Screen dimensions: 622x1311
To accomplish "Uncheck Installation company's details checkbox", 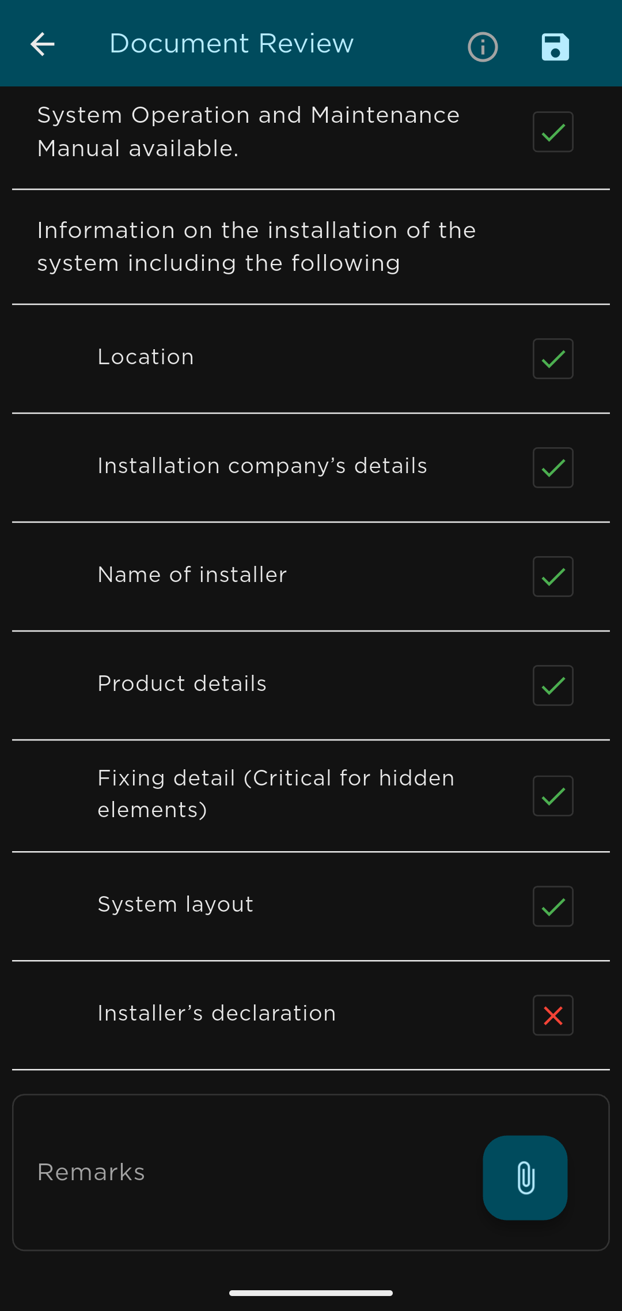I will coord(553,467).
